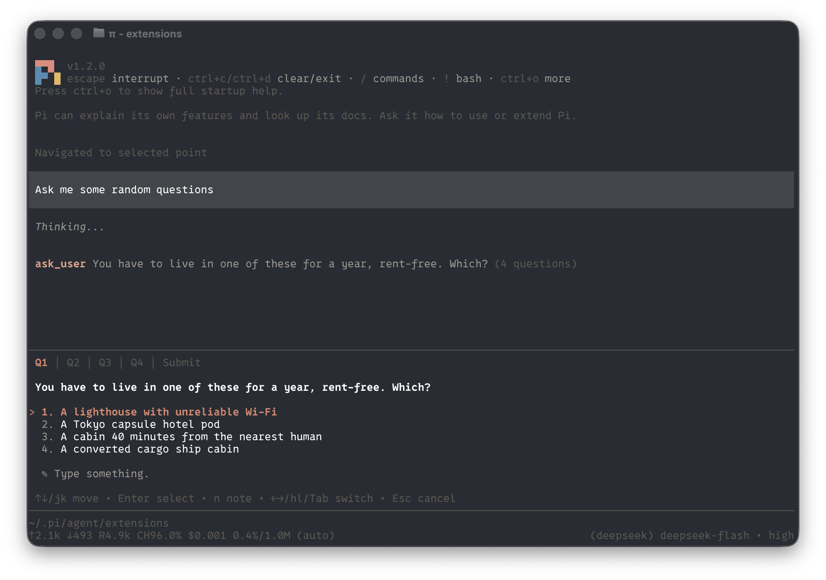Click the '/ commands' hint

[392, 78]
